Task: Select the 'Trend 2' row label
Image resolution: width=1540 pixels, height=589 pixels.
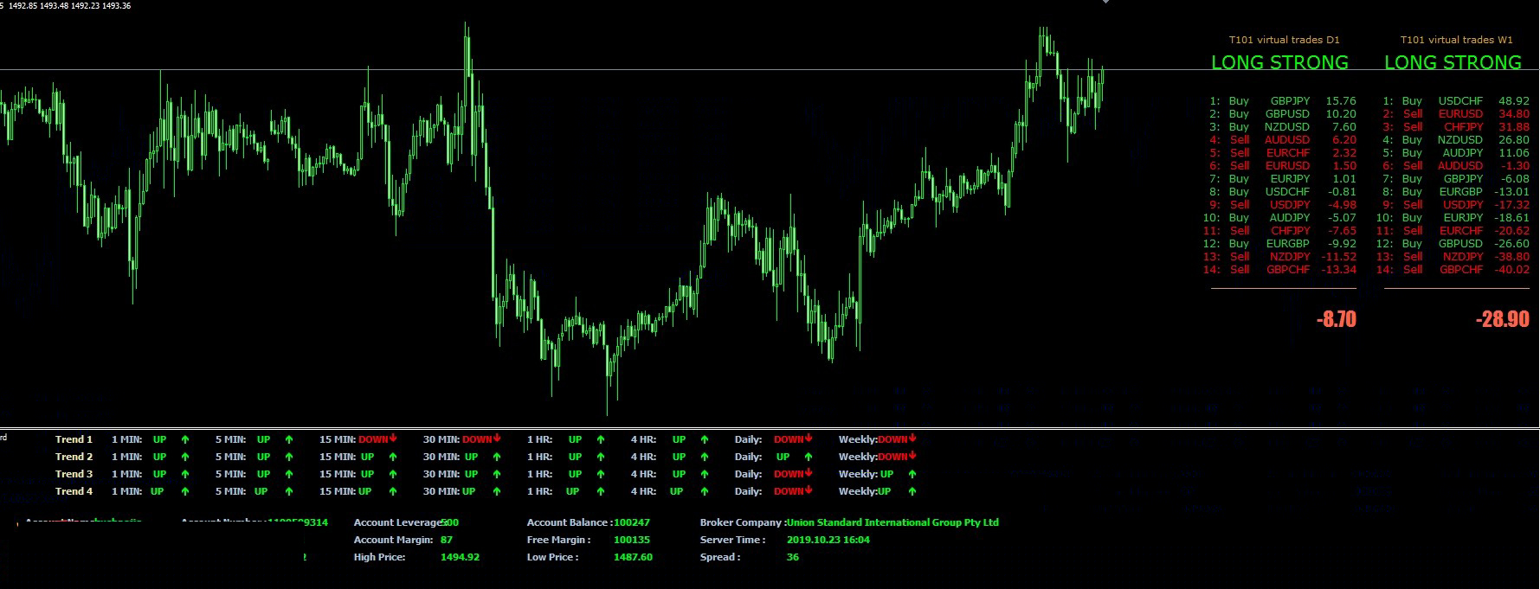Action: [74, 457]
